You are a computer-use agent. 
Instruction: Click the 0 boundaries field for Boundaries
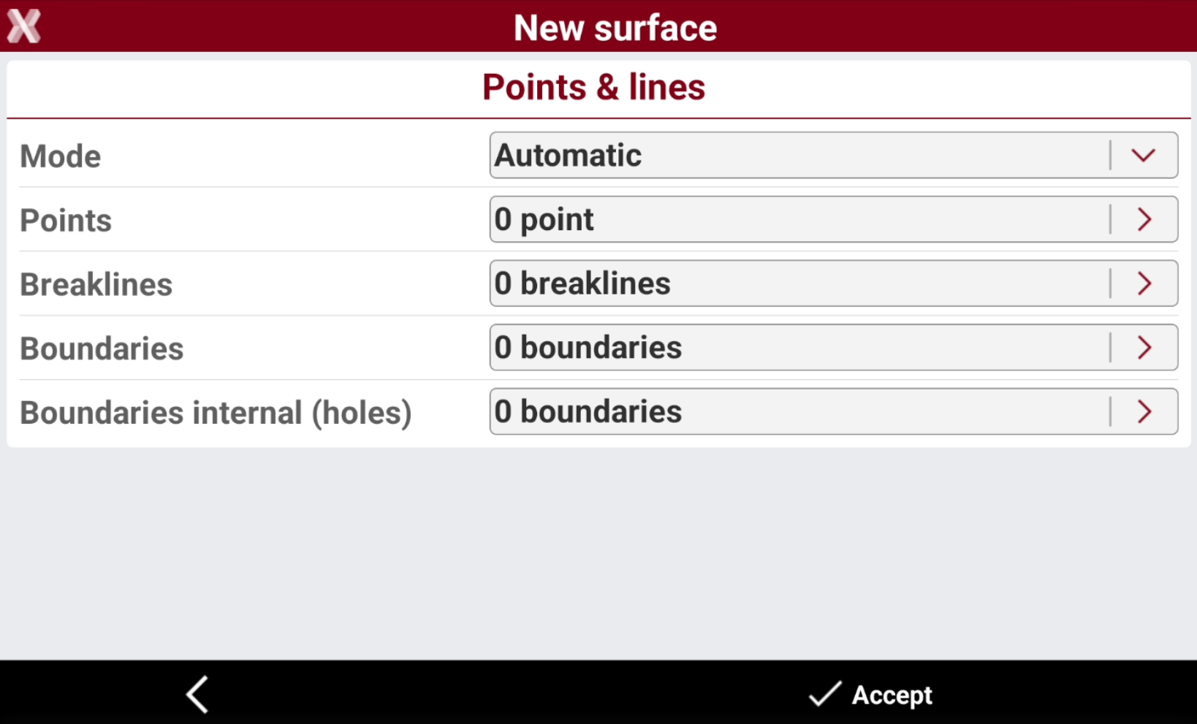coord(834,348)
